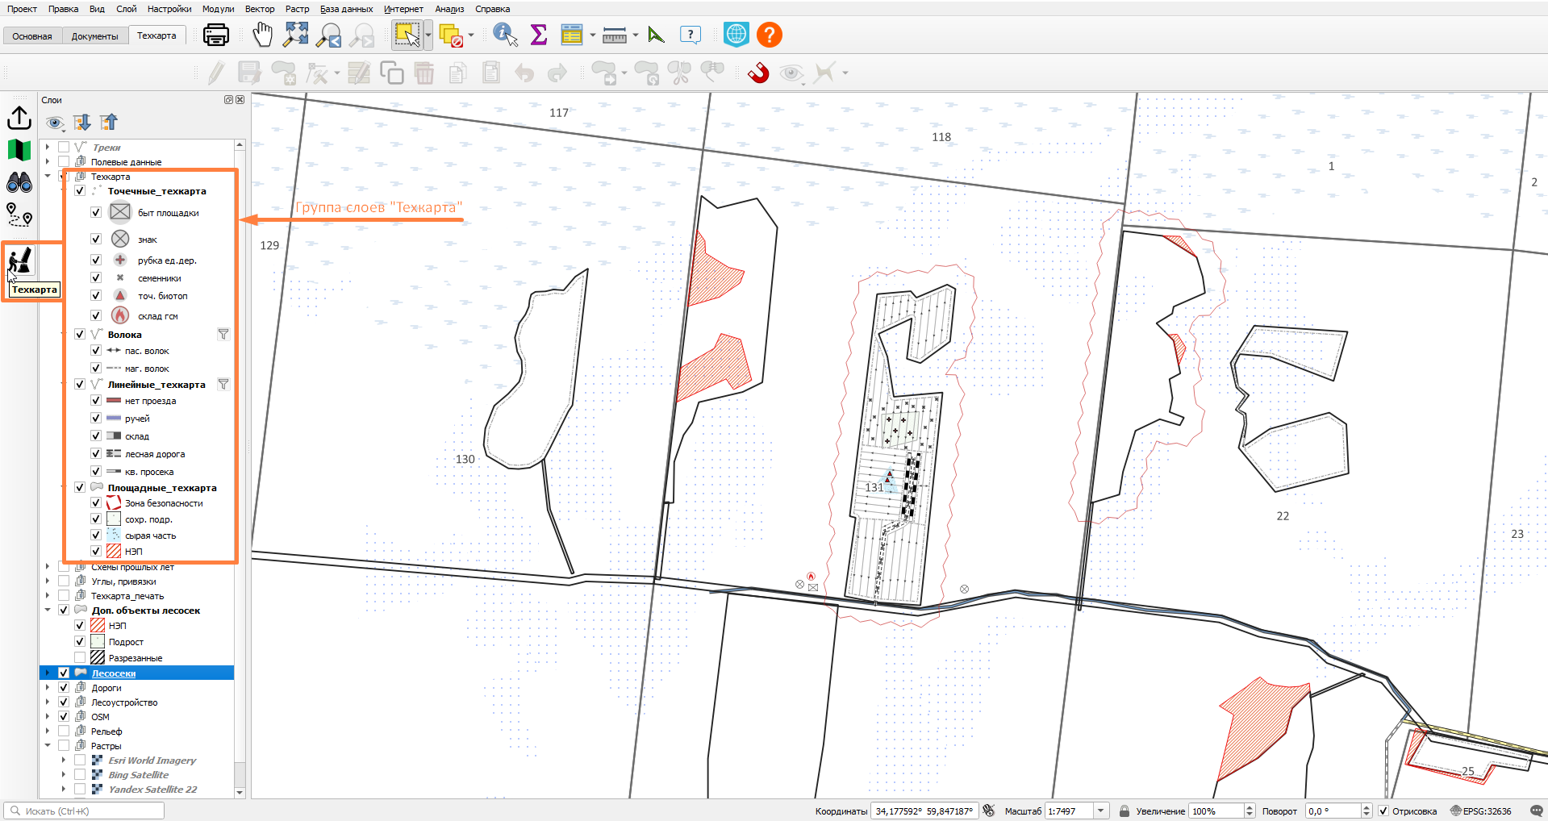Open the attribute table icon
The image size is (1548, 821).
click(x=572, y=35)
